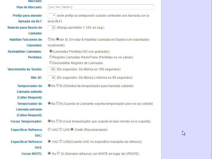Click the Vencimiento de Sesión field
Image resolution: width=212 pixels, height=159 pixels.
[52, 69]
